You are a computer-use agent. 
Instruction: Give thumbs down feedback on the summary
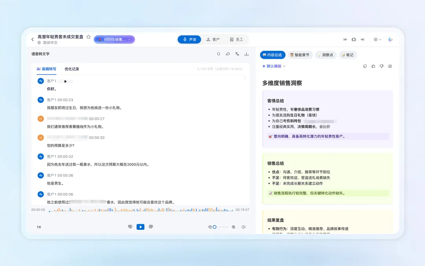tap(381, 66)
